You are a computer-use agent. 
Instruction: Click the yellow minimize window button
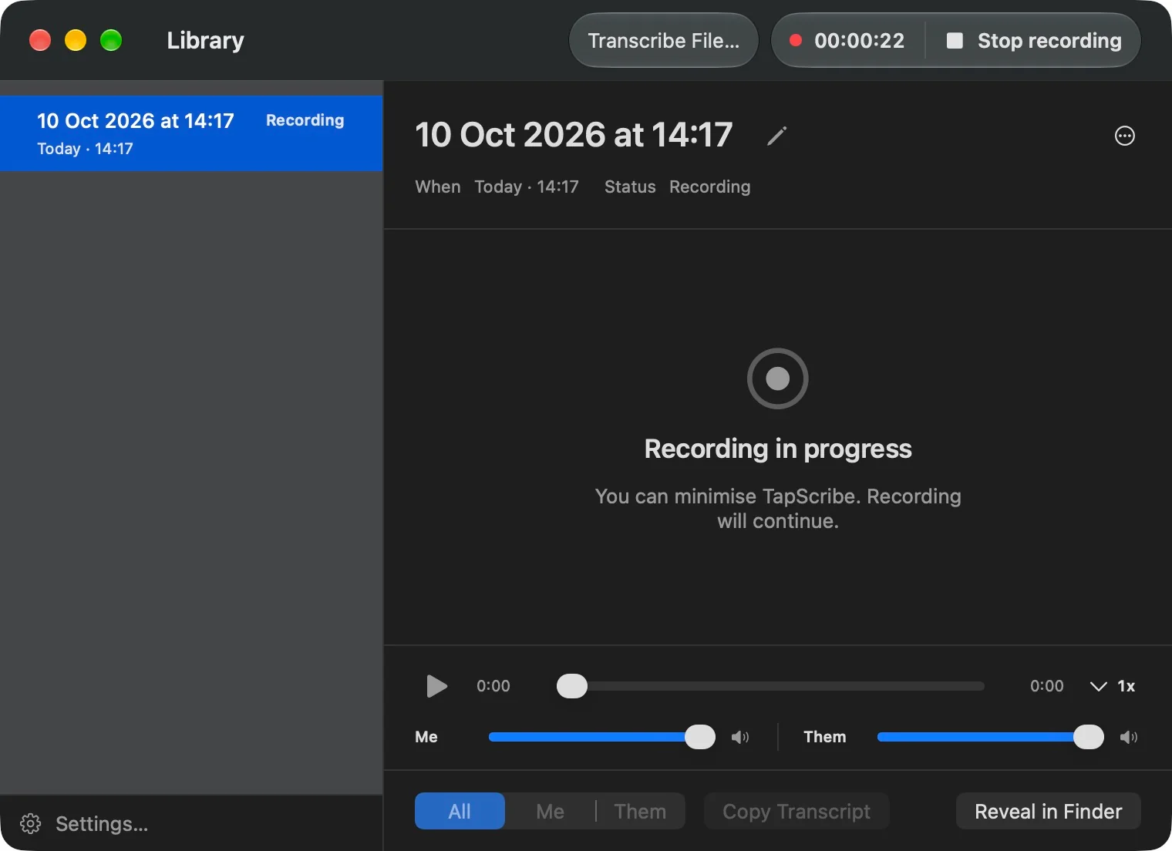click(x=76, y=40)
